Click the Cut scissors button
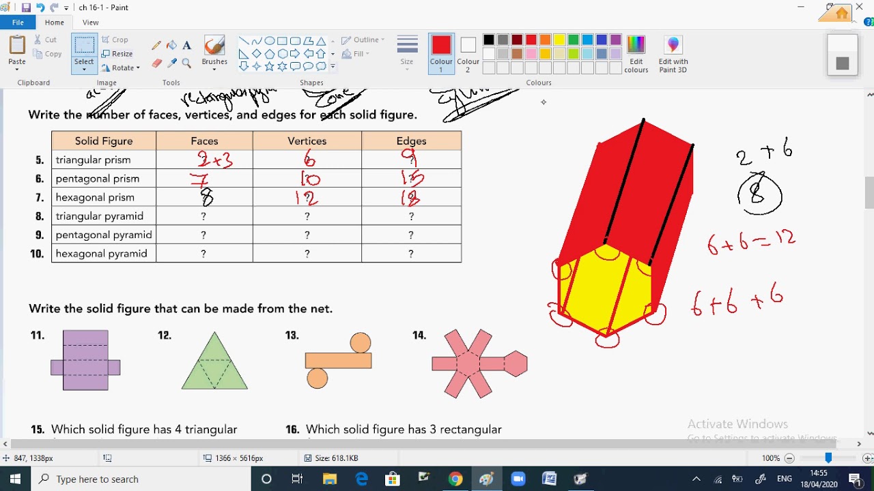874x491 pixels. pyautogui.click(x=46, y=40)
